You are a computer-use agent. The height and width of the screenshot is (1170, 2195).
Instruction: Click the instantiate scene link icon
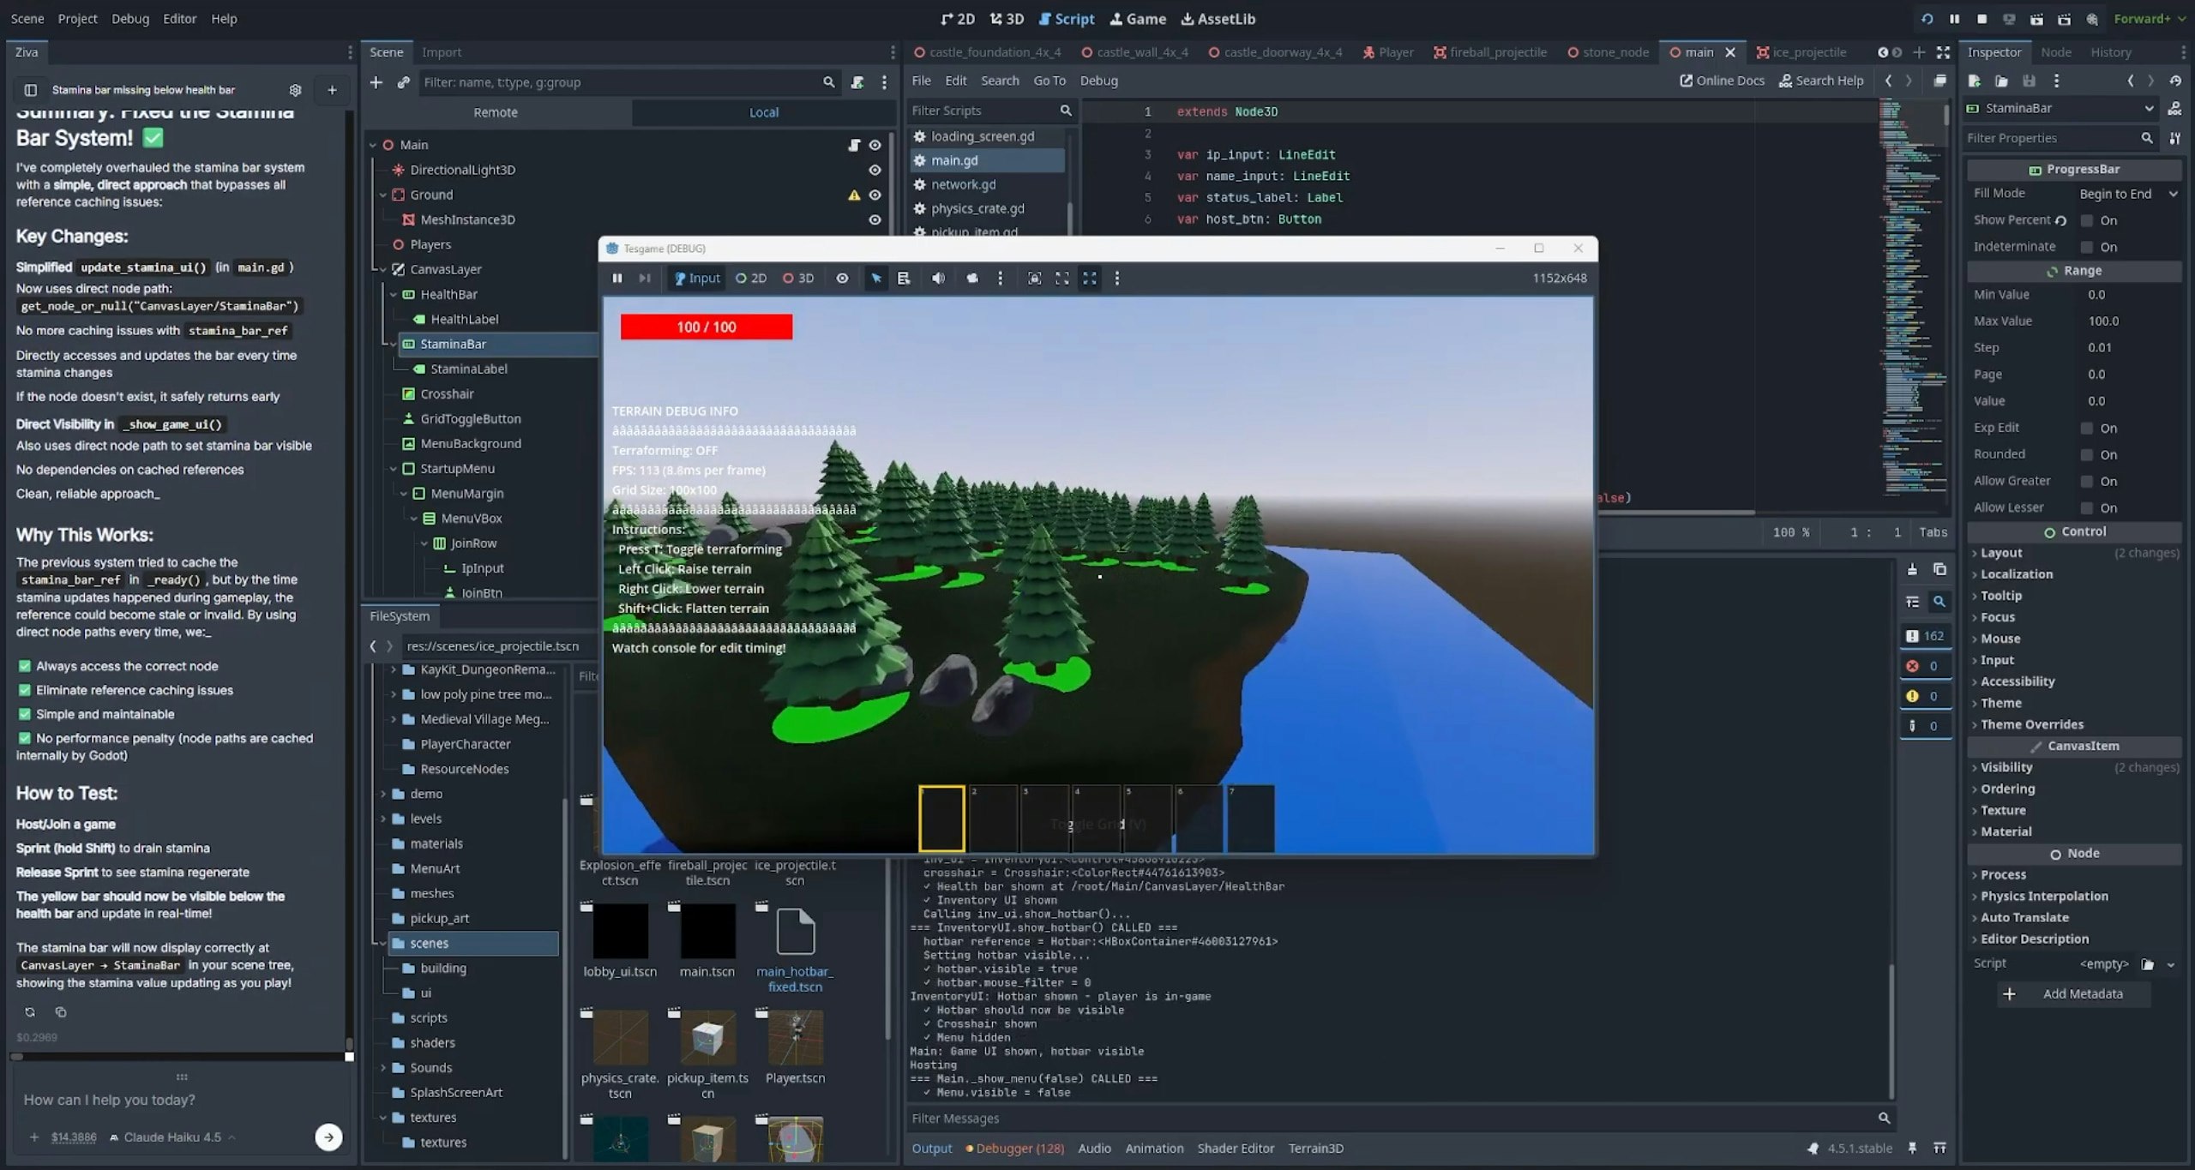click(x=403, y=82)
